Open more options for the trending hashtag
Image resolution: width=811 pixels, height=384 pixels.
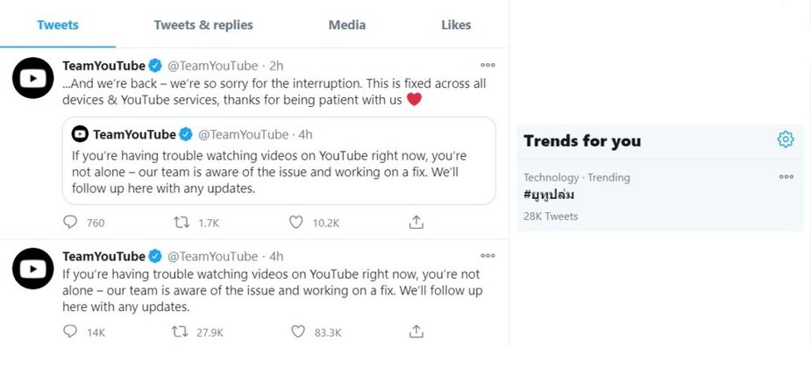point(786,176)
